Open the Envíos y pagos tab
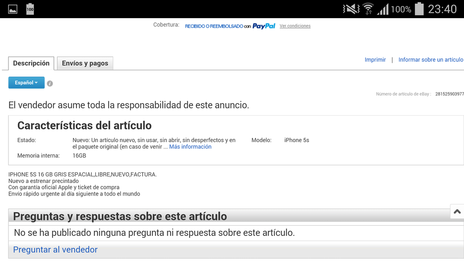The image size is (464, 261). click(x=85, y=63)
